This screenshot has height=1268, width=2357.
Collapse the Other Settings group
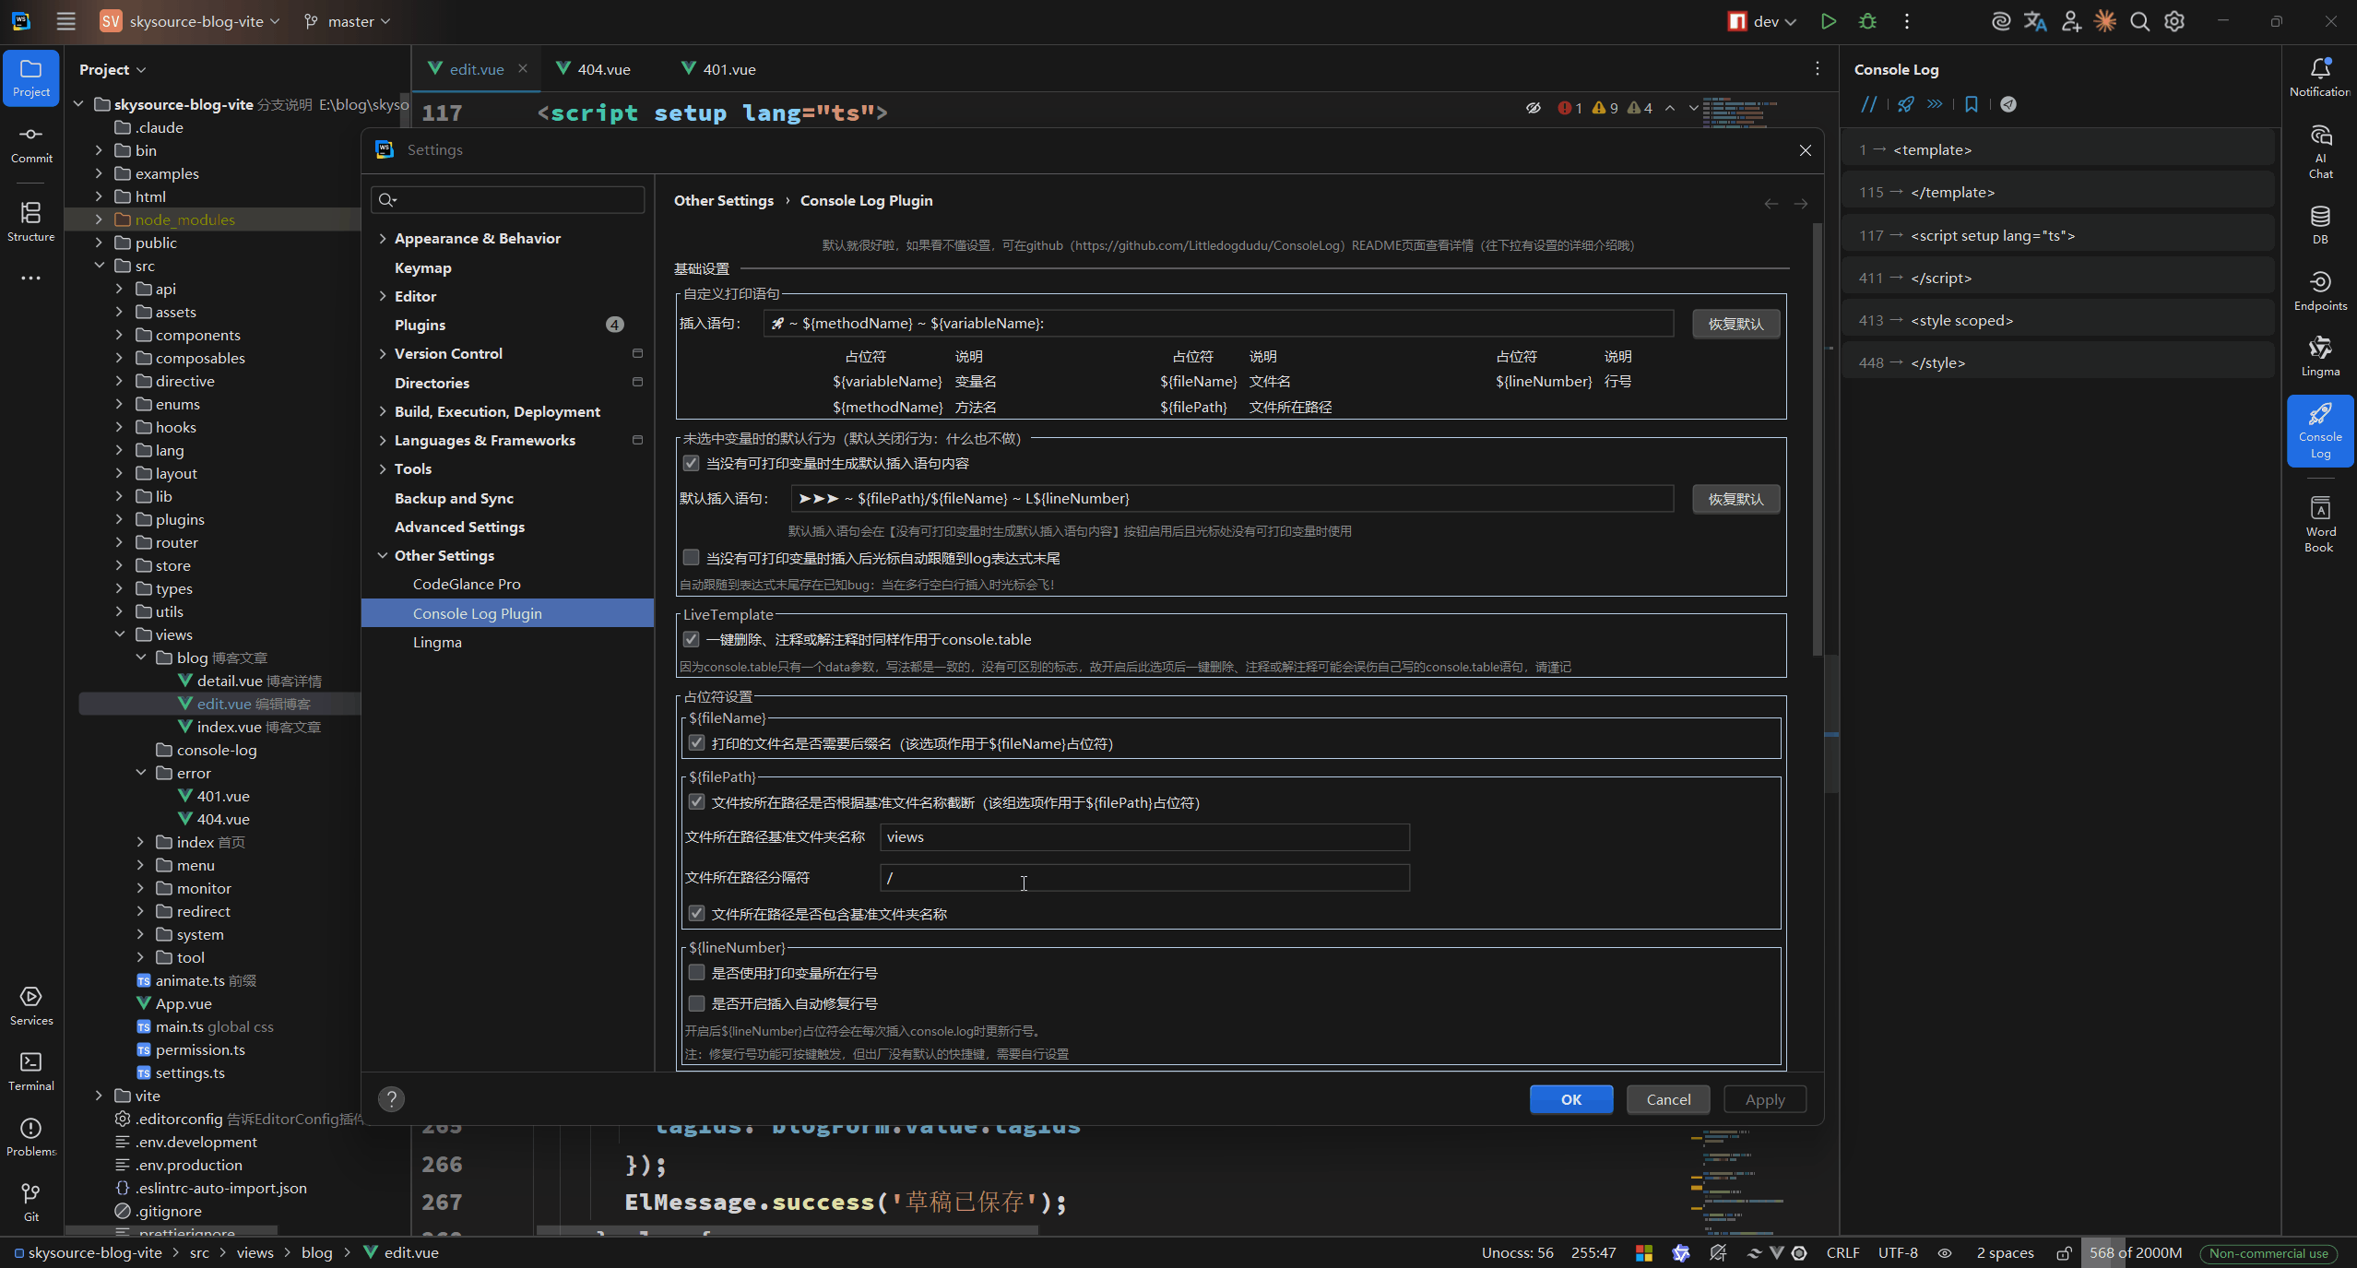pos(383,555)
